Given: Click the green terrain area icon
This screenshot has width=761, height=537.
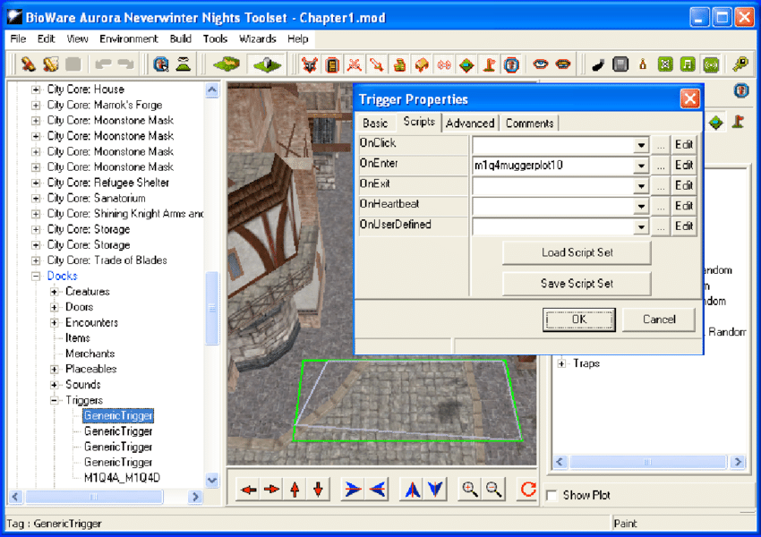Looking at the screenshot, I should (x=227, y=64).
